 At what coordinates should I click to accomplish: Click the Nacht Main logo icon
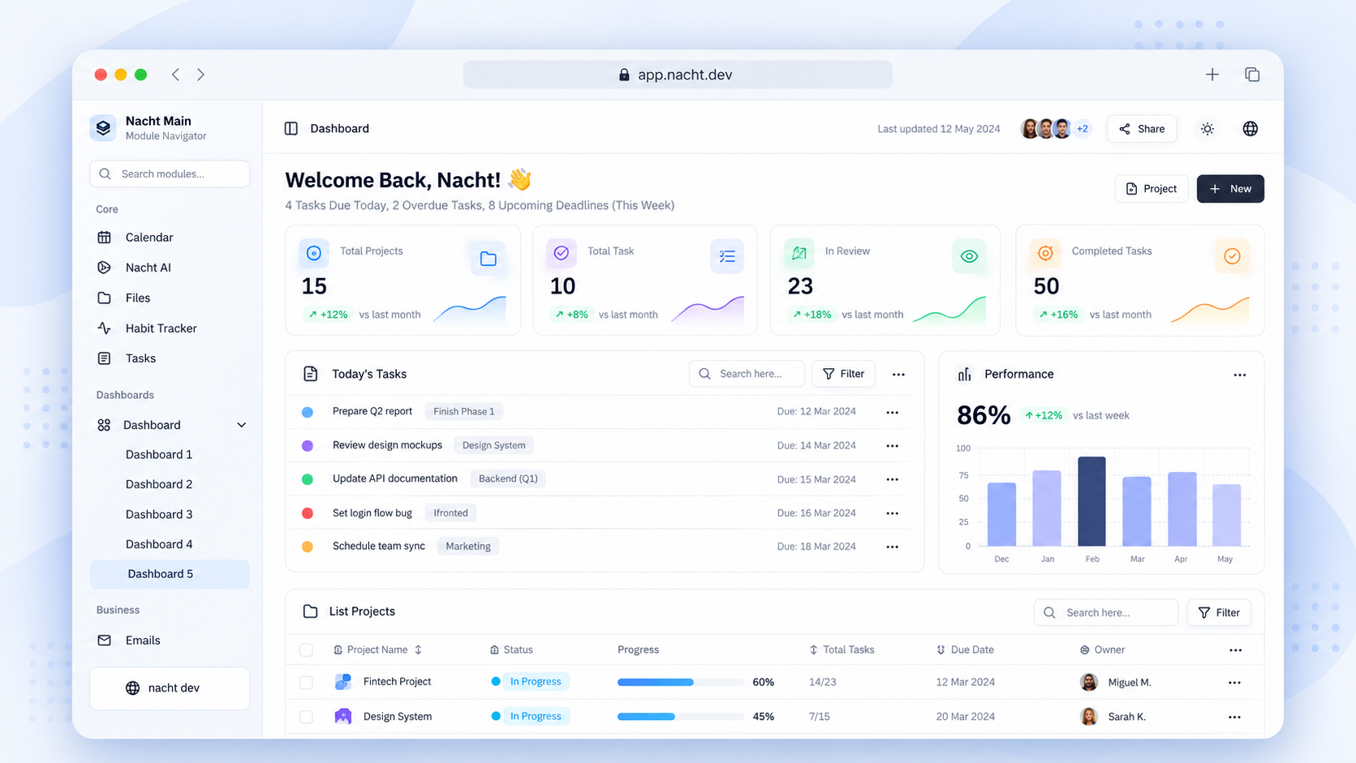click(x=103, y=127)
